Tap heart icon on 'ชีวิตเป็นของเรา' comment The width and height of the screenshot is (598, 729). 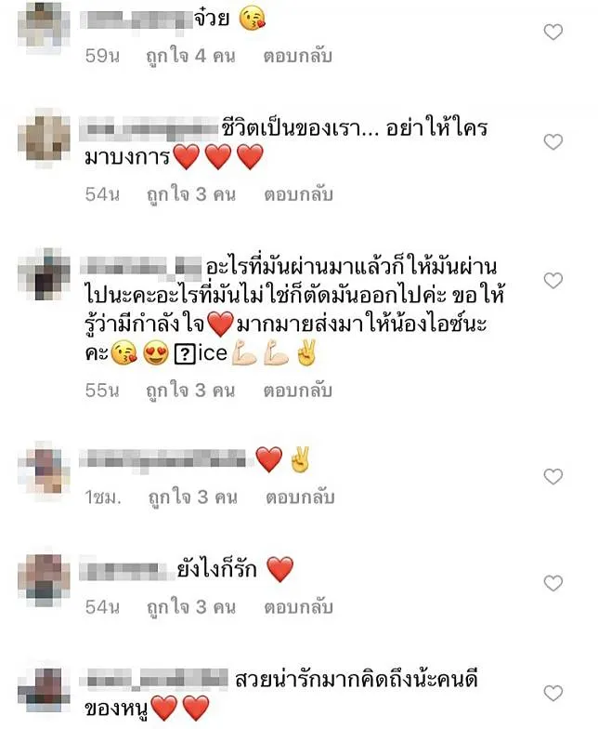[x=553, y=141]
